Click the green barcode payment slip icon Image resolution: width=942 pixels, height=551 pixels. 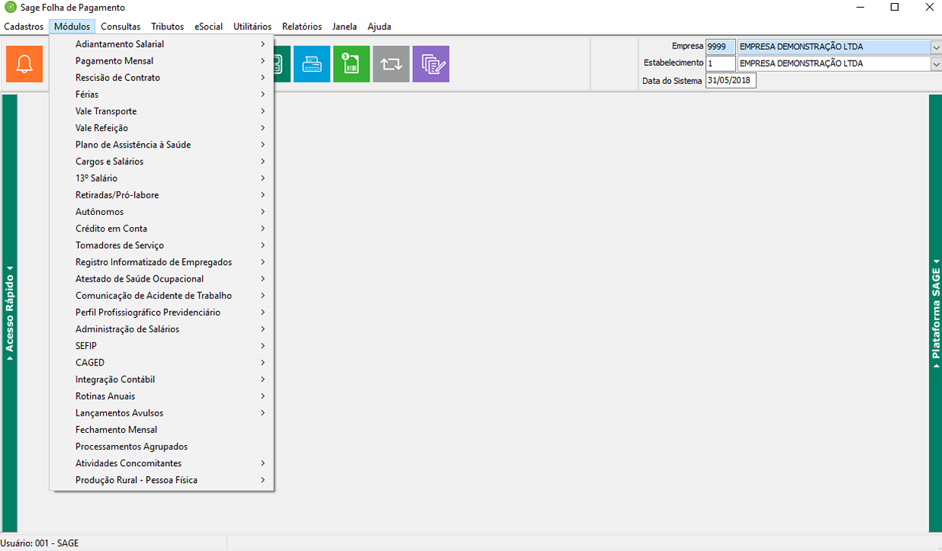(x=351, y=64)
